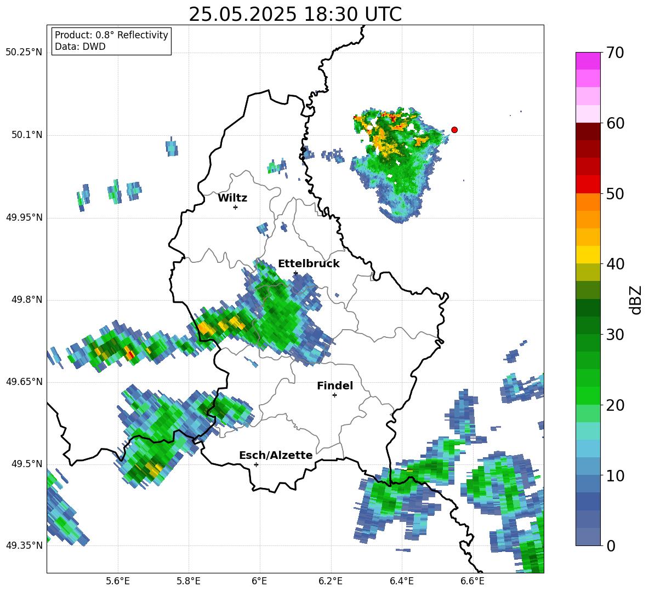649x592 pixels.
Task: Click the Ettelbruck city label
Action: pos(309,264)
